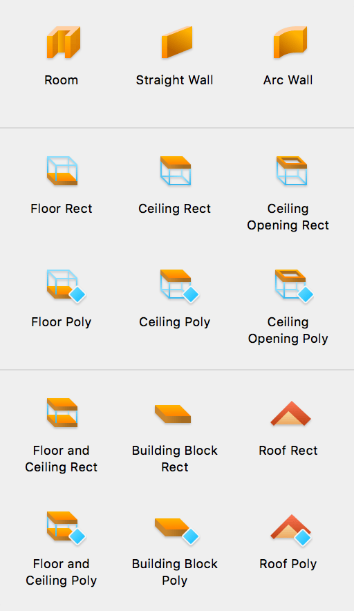Image resolution: width=354 pixels, height=611 pixels.
Task: Select the Floor Poly tool
Action: [66, 285]
